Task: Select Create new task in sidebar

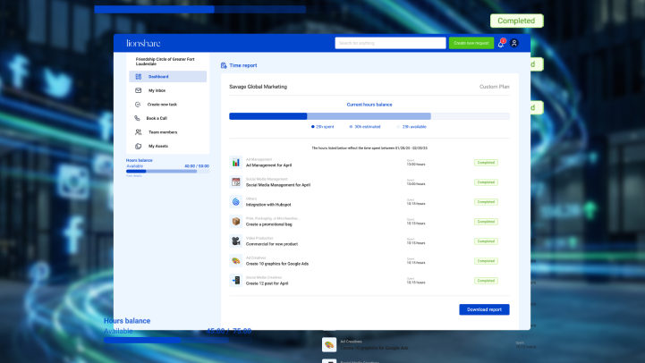Action: point(162,105)
